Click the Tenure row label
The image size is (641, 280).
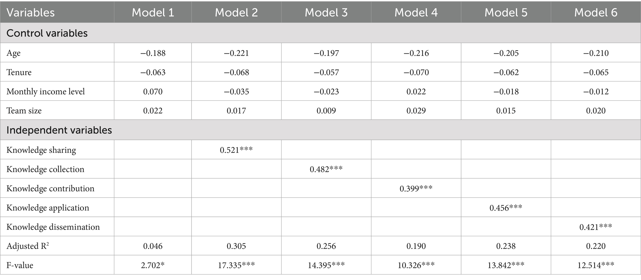(19, 72)
